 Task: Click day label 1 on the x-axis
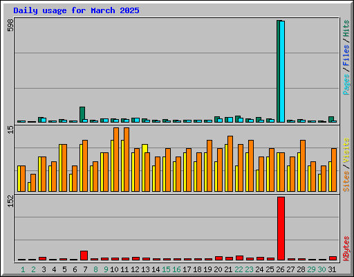(23, 269)
